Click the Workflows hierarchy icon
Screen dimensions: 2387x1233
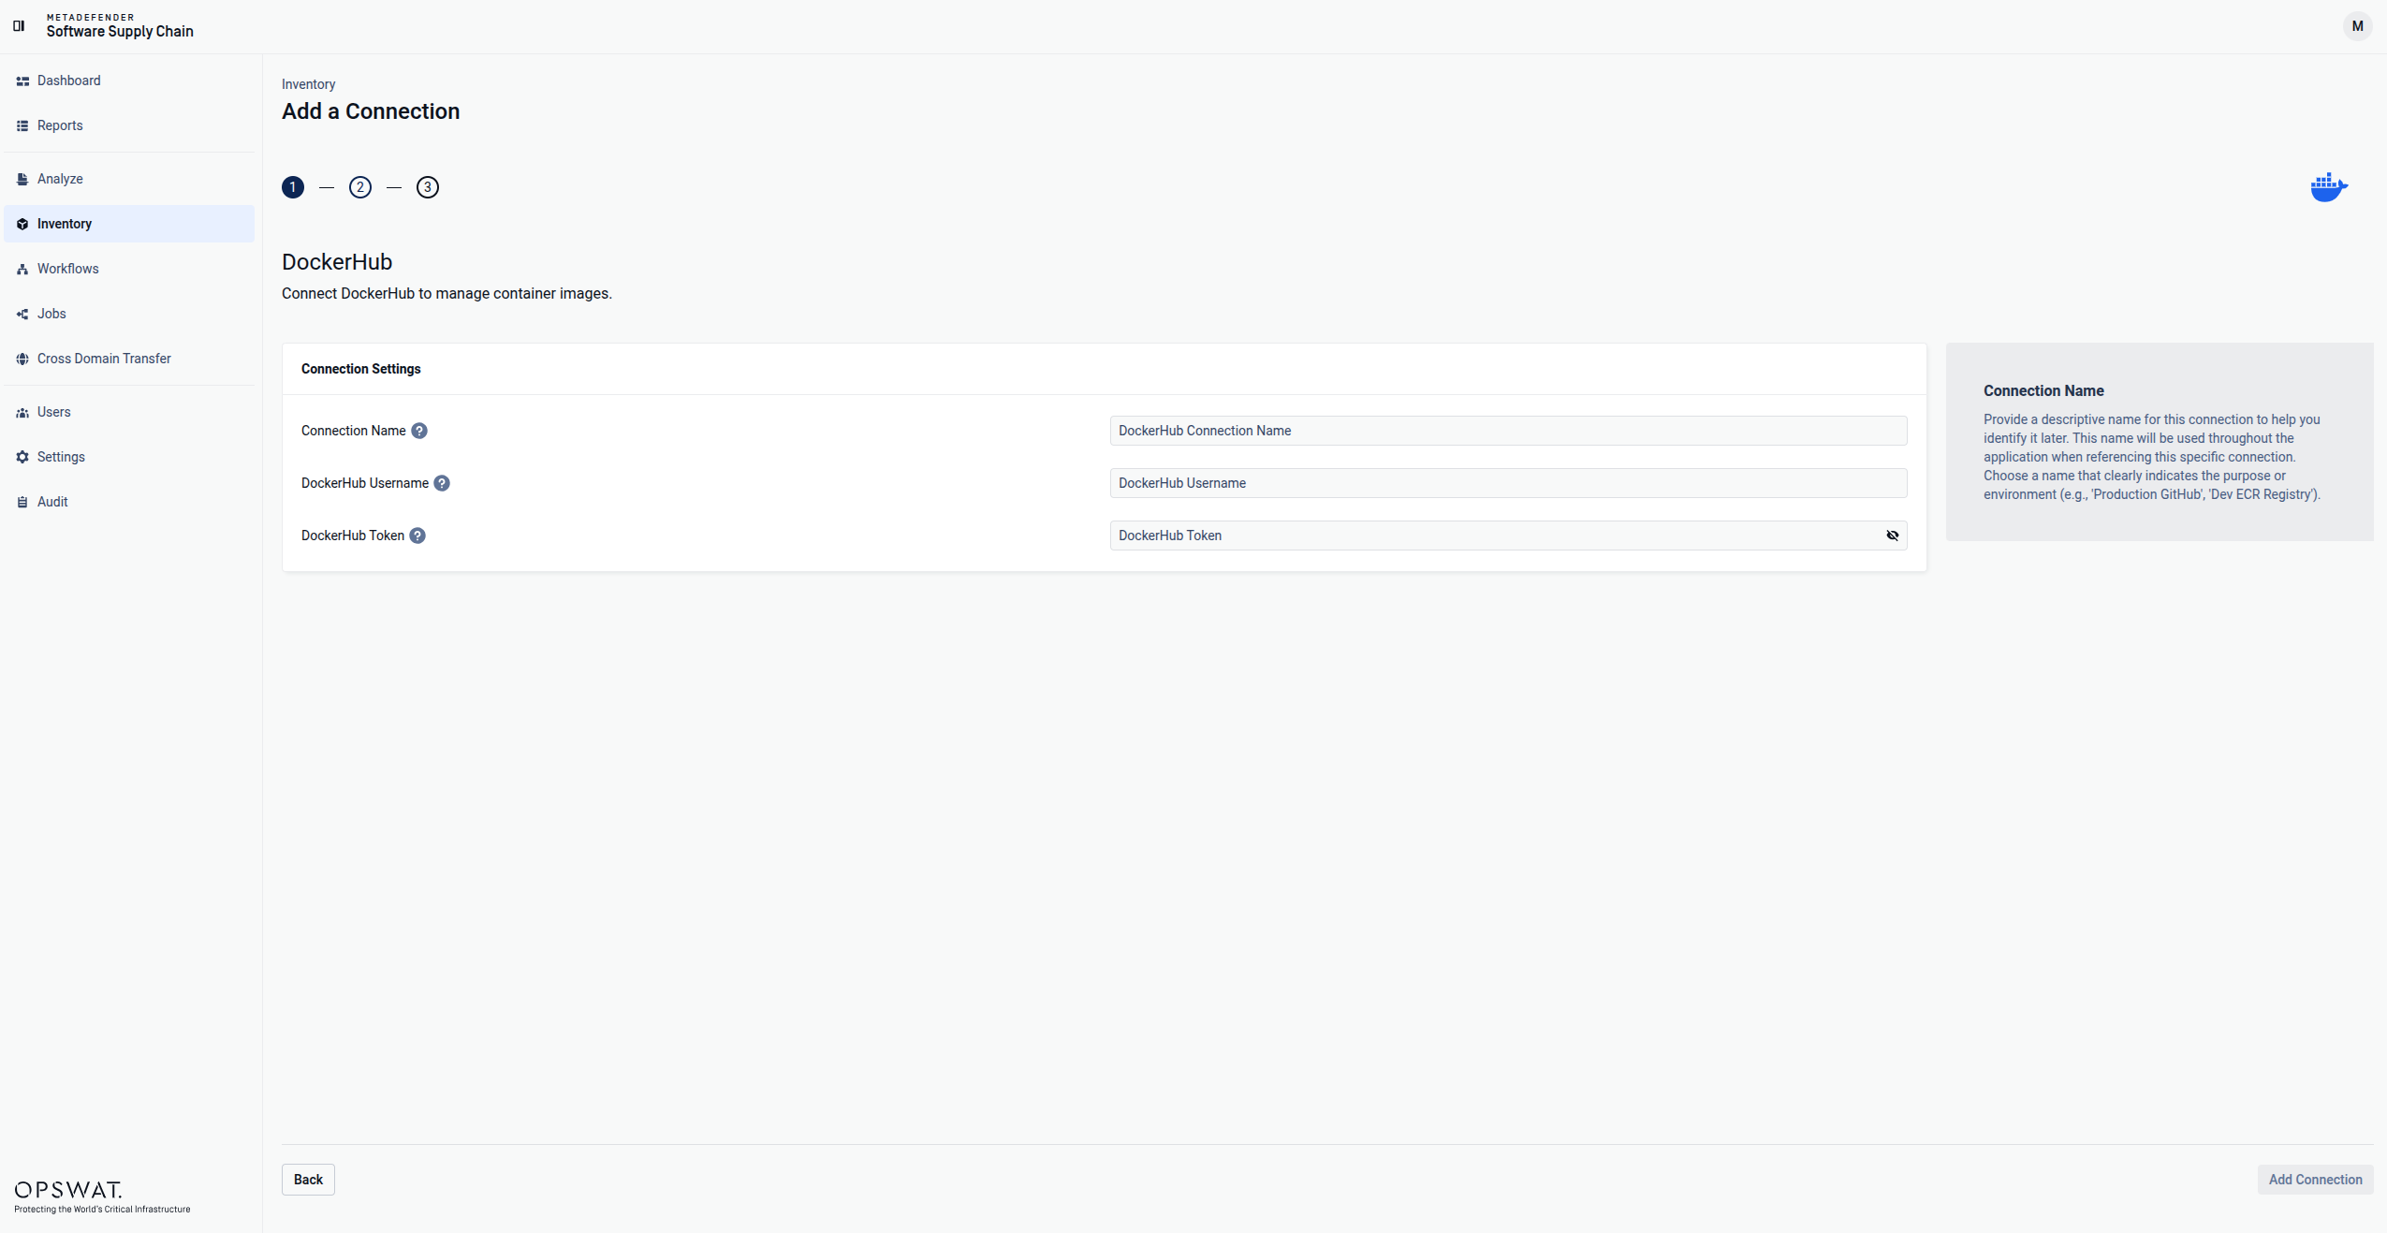pos(22,270)
